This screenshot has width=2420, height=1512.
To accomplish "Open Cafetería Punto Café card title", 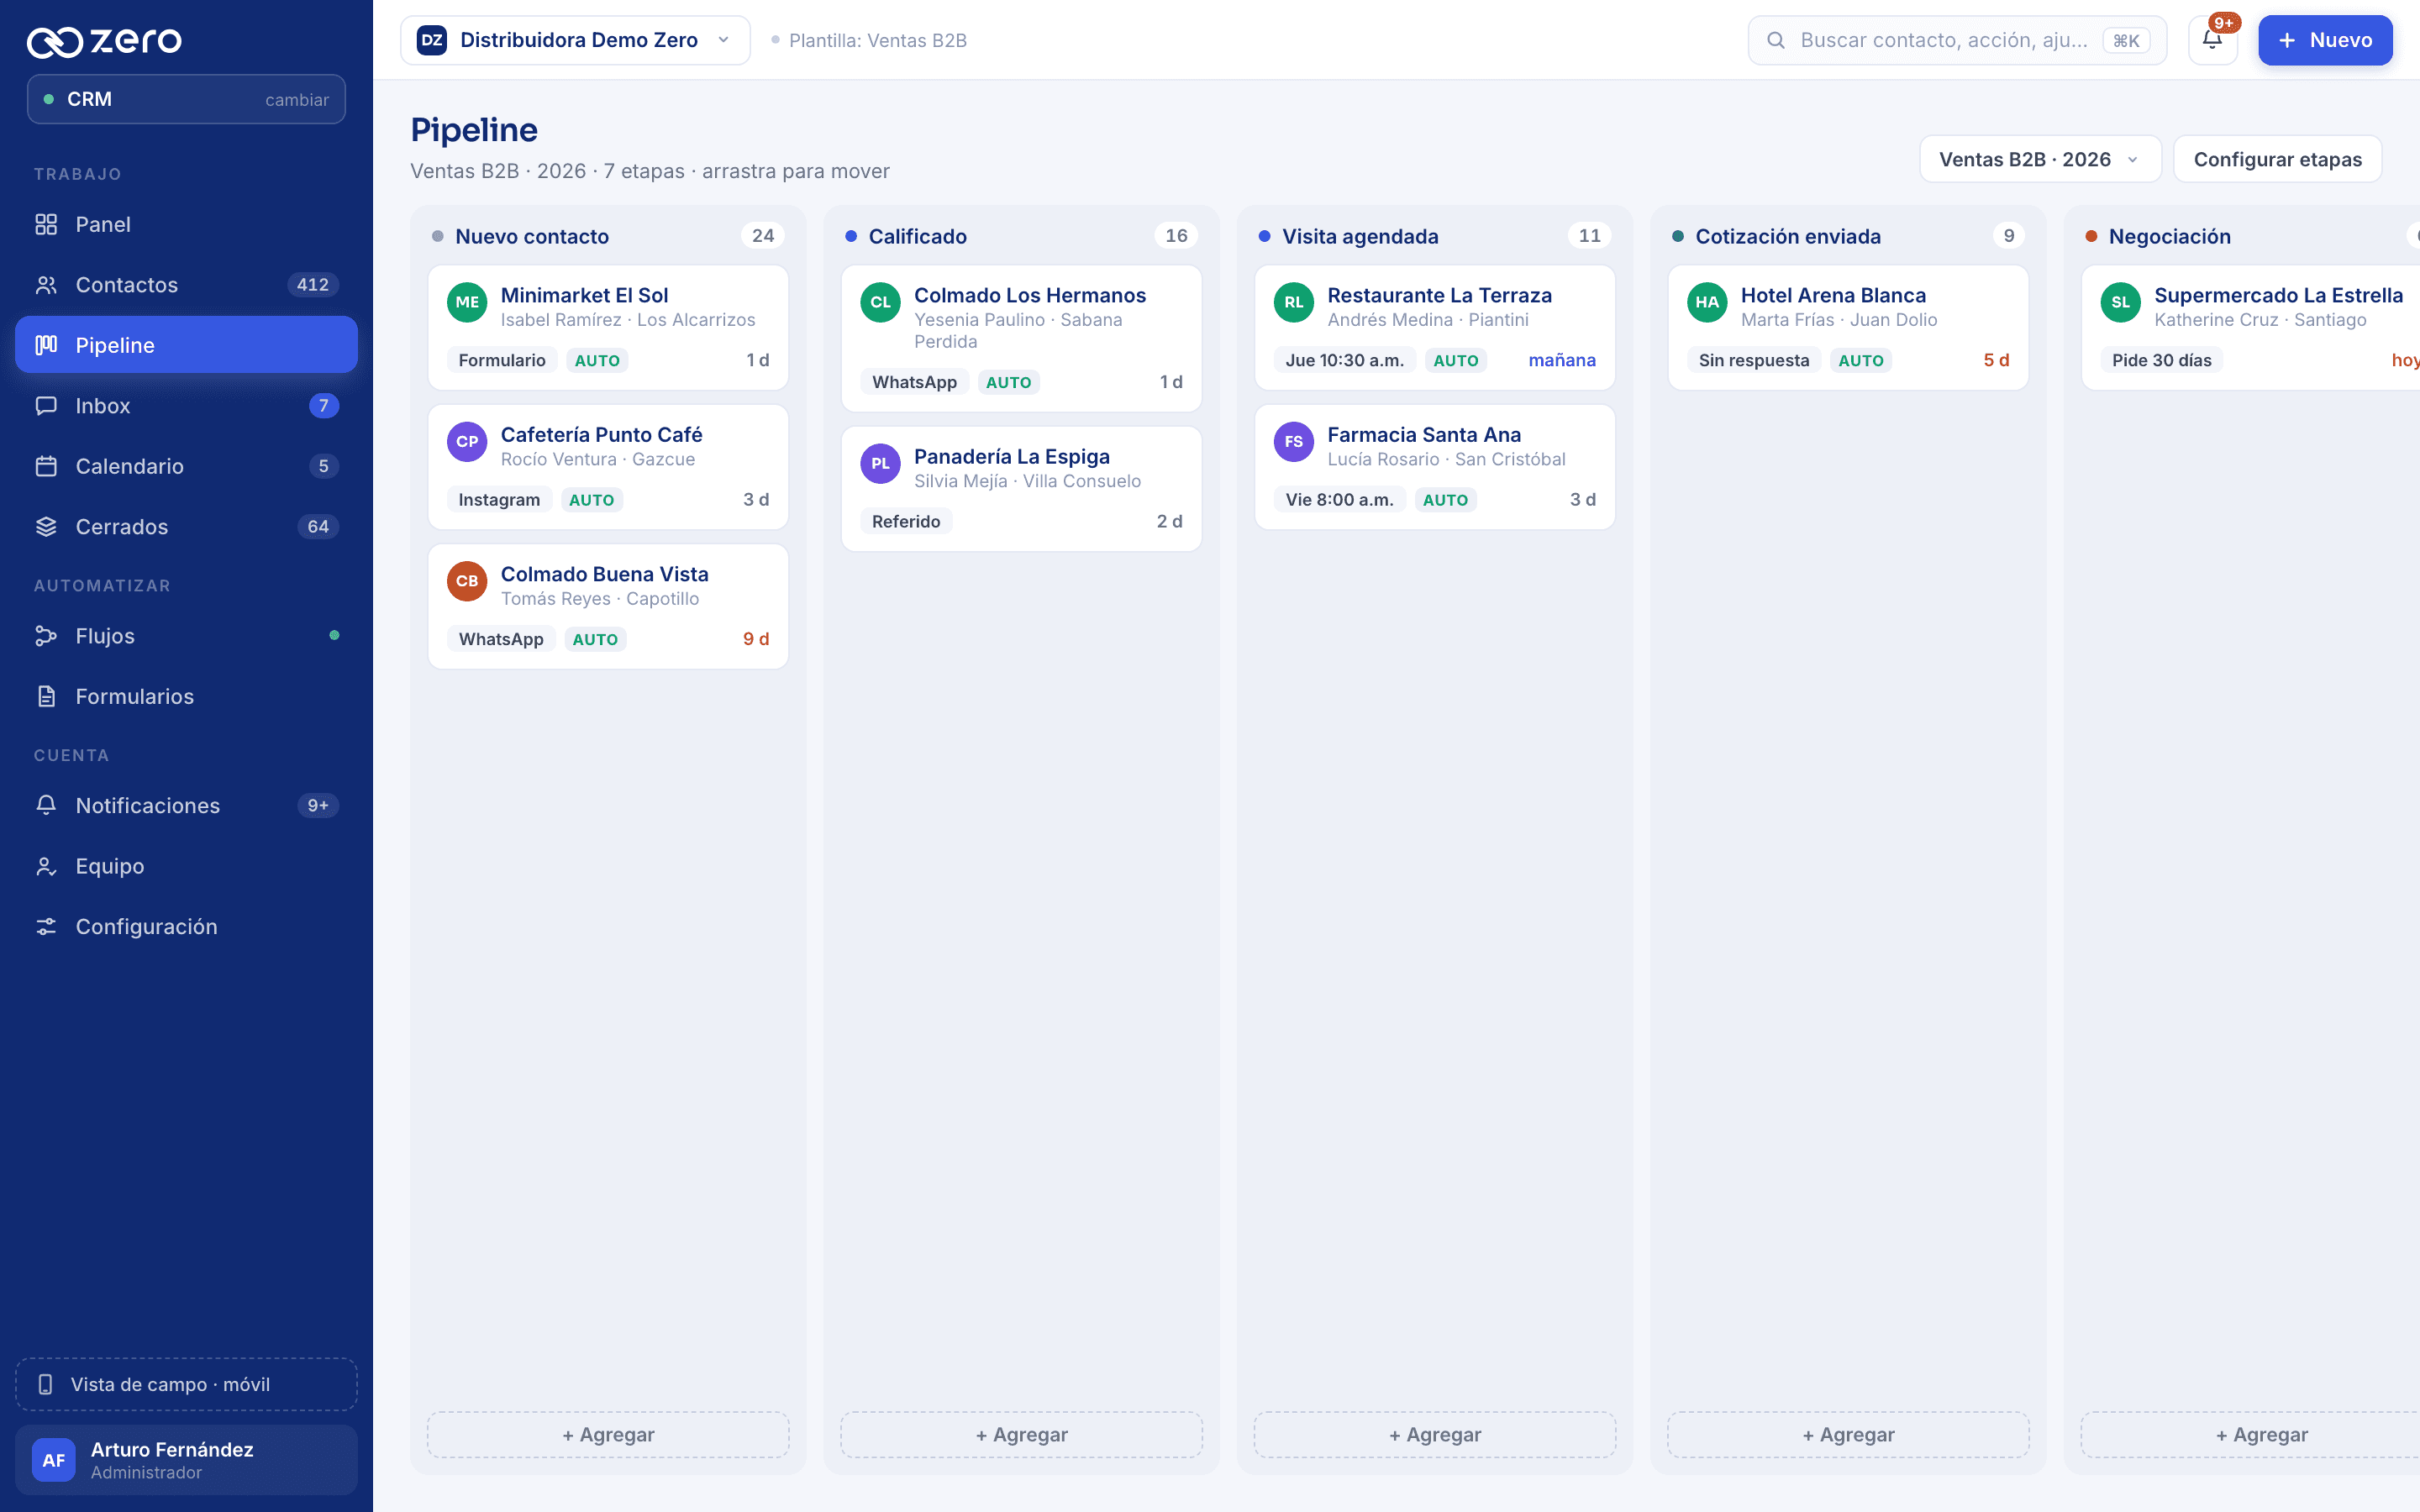I will click(601, 434).
